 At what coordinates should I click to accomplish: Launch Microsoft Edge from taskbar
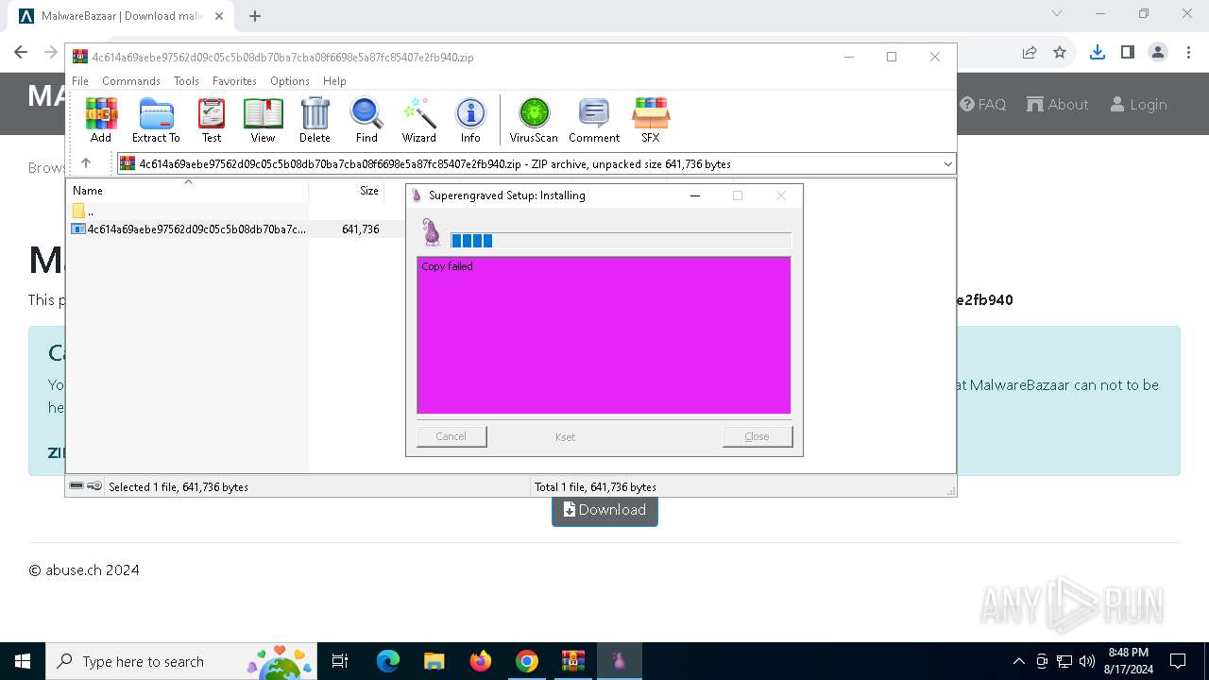click(x=388, y=661)
